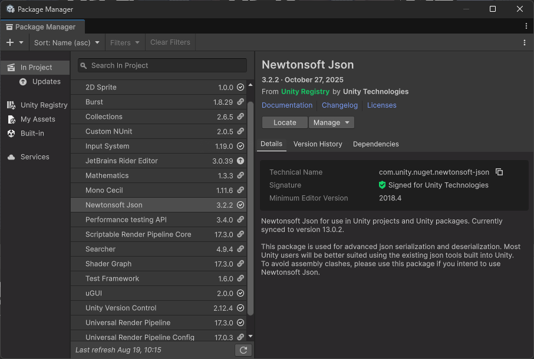Click the package list scroll-up arrow

tap(250, 85)
